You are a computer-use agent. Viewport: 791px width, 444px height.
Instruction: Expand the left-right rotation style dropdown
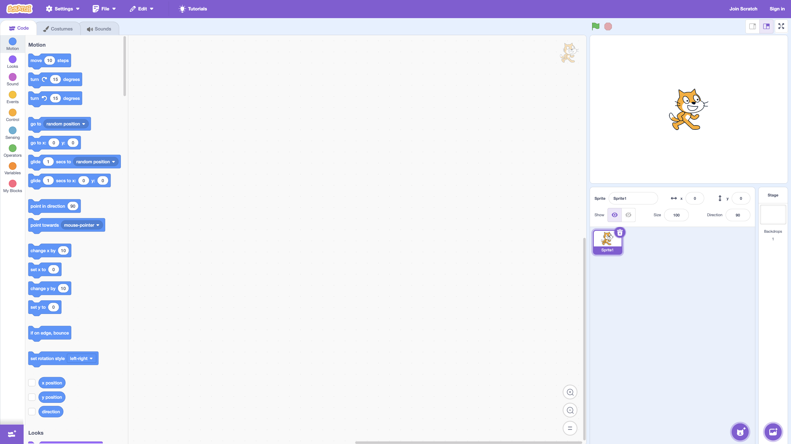point(81,358)
